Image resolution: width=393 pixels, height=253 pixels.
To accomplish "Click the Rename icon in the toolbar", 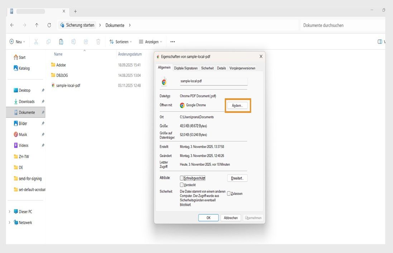I will coord(73,41).
